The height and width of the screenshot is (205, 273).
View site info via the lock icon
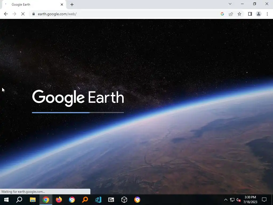click(34, 14)
